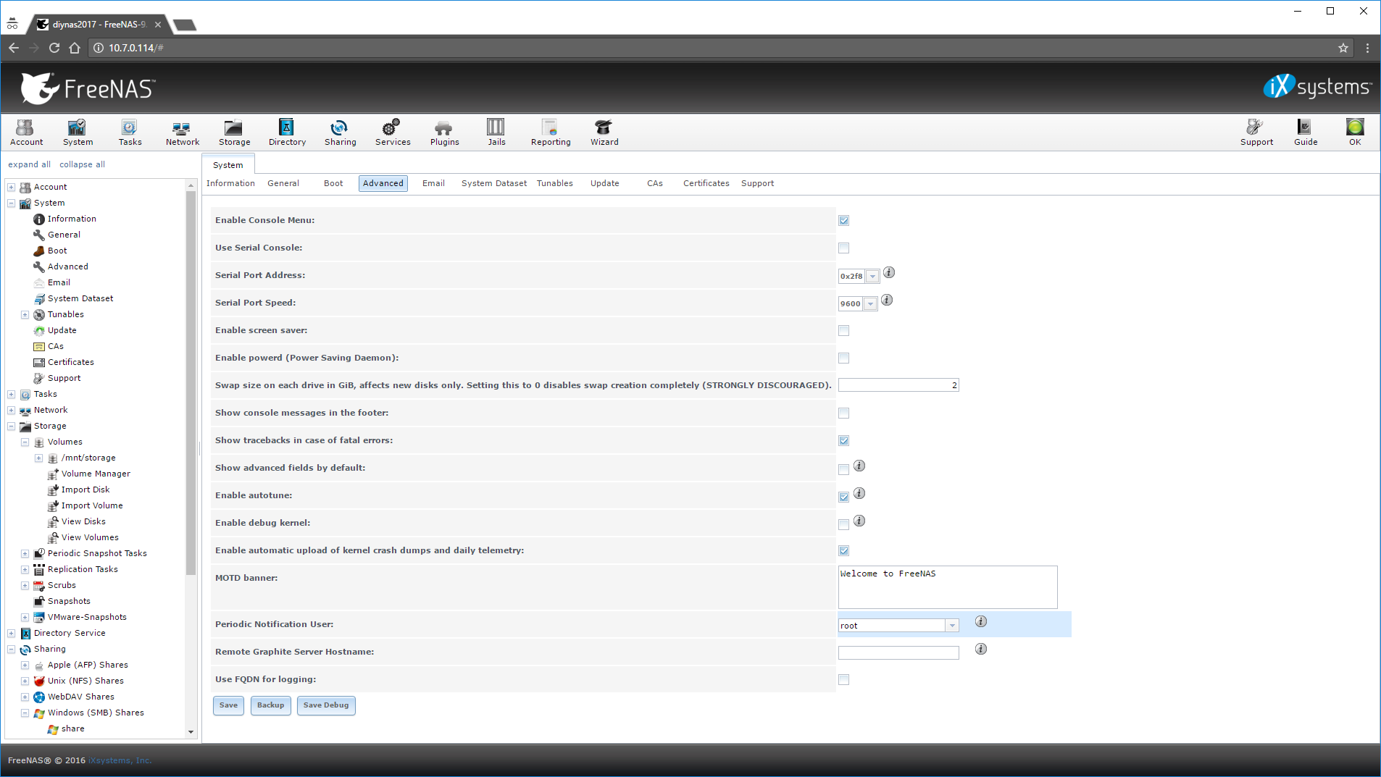Toggle Enable screen saver checkbox
Image resolution: width=1381 pixels, height=777 pixels.
pos(843,331)
